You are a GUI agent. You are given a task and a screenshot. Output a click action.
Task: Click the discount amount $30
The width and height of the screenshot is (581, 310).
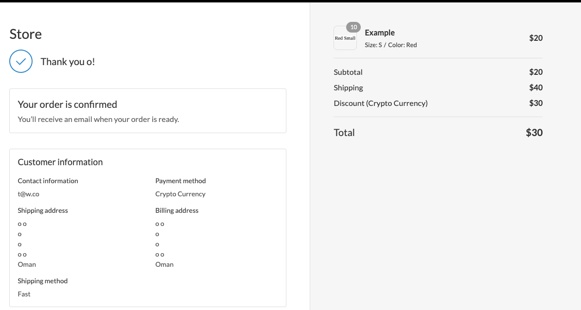click(x=536, y=103)
